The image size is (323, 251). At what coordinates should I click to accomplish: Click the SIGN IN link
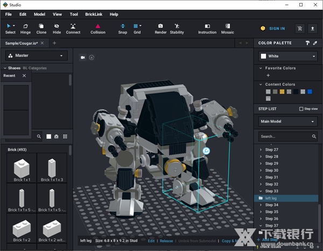pos(277,28)
